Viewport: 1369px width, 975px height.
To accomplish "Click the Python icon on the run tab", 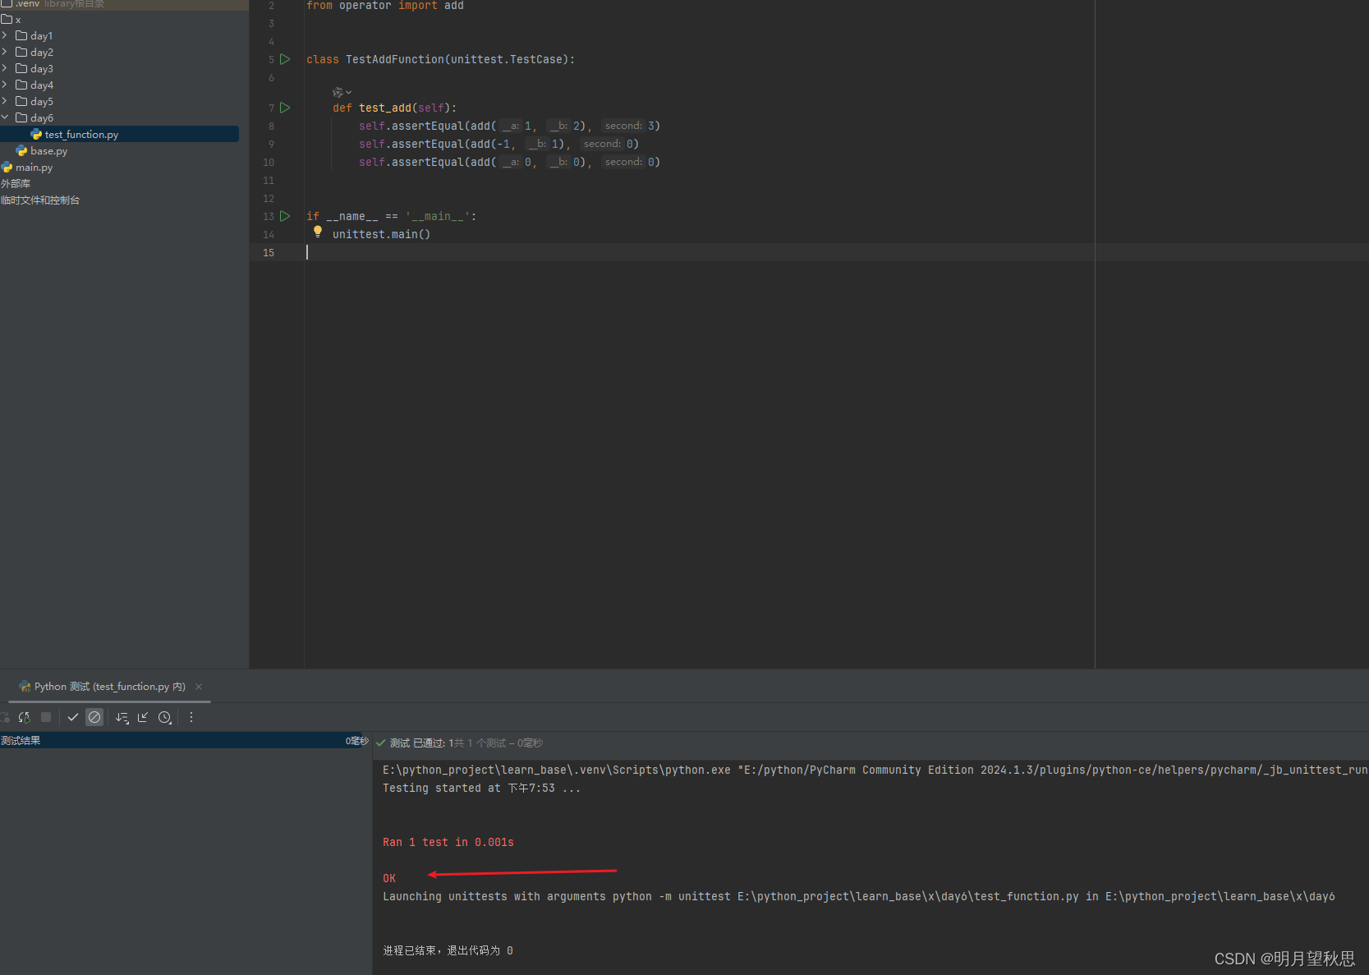I will [25, 687].
